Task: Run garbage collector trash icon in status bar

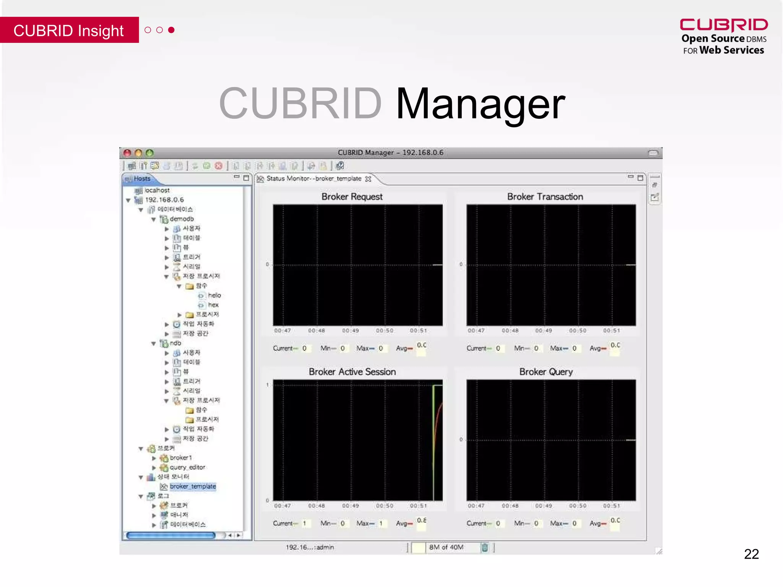Action: click(485, 547)
